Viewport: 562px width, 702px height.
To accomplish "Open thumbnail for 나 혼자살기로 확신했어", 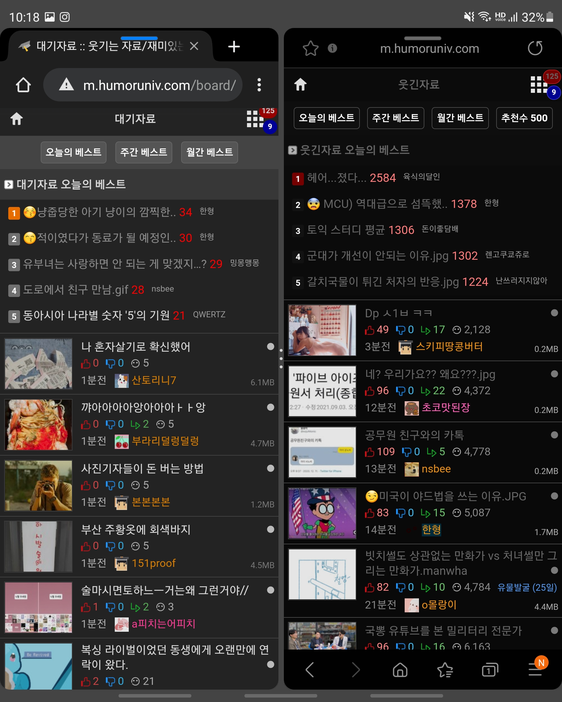I will coord(38,364).
